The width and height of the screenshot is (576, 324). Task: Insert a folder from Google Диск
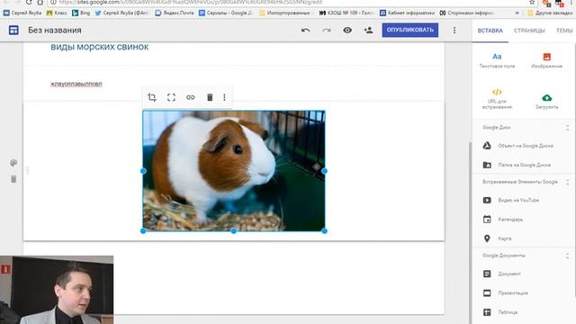point(517,165)
